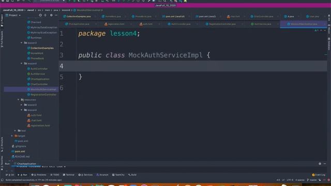Open the Services tool window
The image size is (331, 186).
(85, 175)
